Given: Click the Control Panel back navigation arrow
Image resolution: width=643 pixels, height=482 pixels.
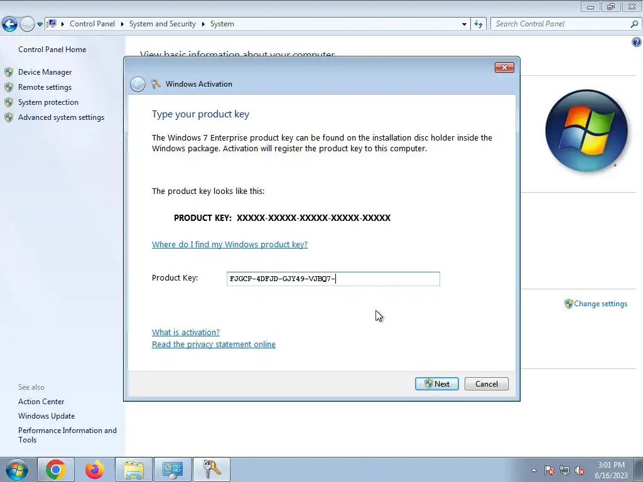Looking at the screenshot, I should [9, 24].
